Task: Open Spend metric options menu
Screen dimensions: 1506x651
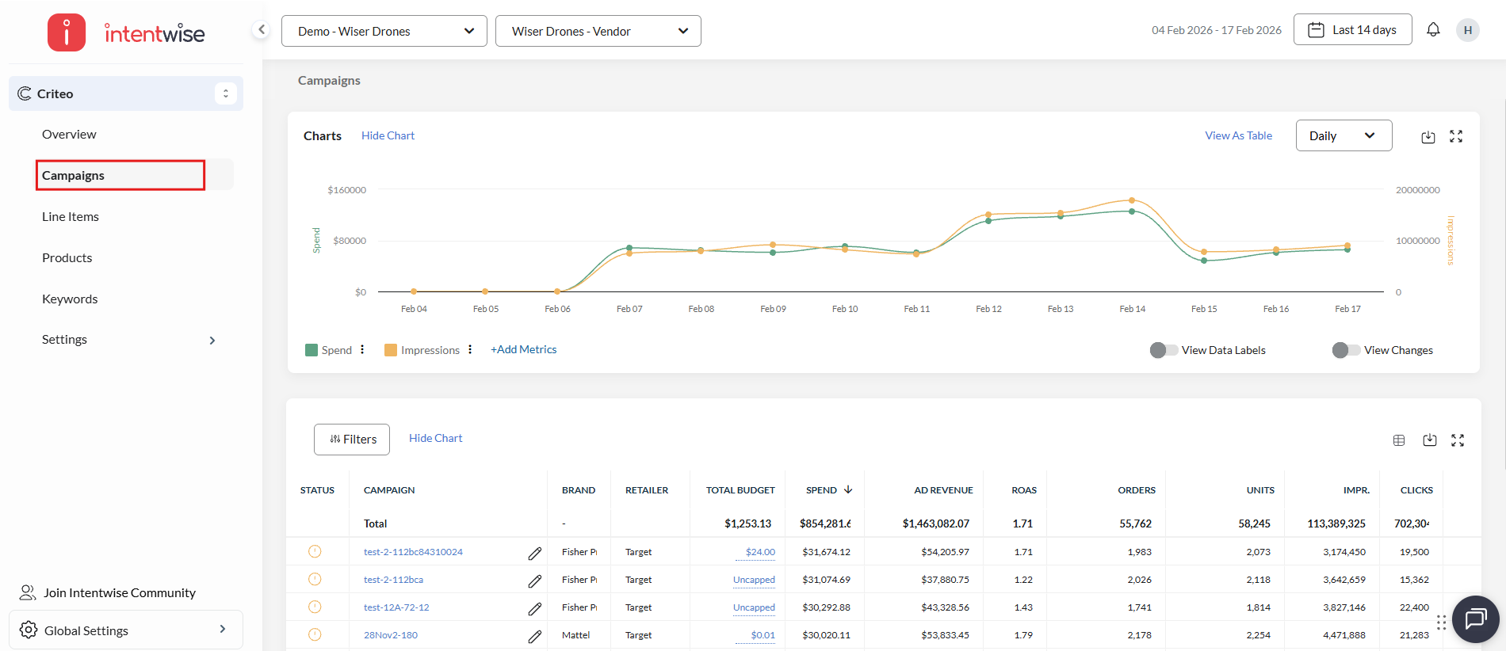Action: [362, 349]
